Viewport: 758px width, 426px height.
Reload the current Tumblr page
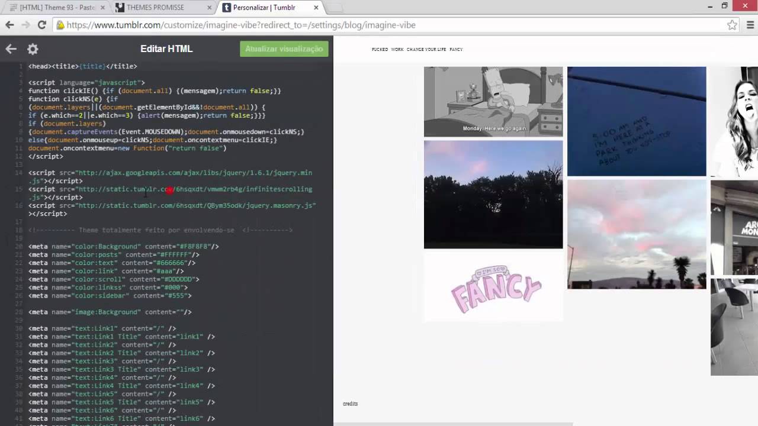click(x=41, y=25)
